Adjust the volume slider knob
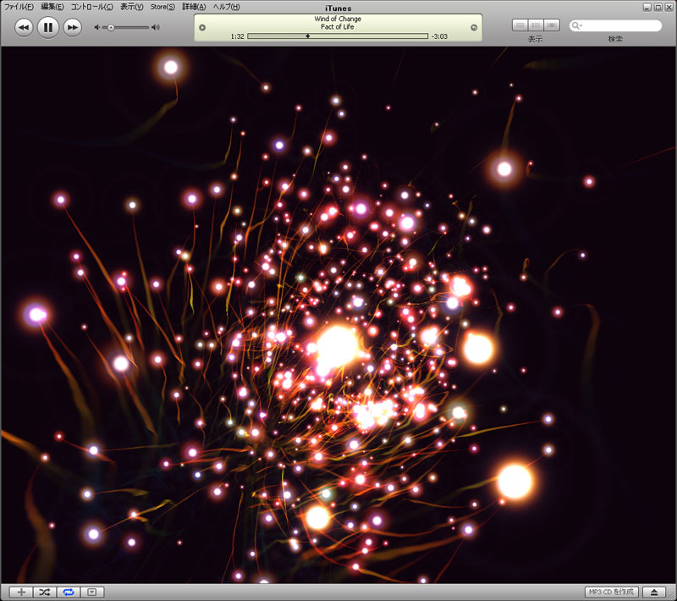This screenshot has height=601, width=677. click(111, 27)
